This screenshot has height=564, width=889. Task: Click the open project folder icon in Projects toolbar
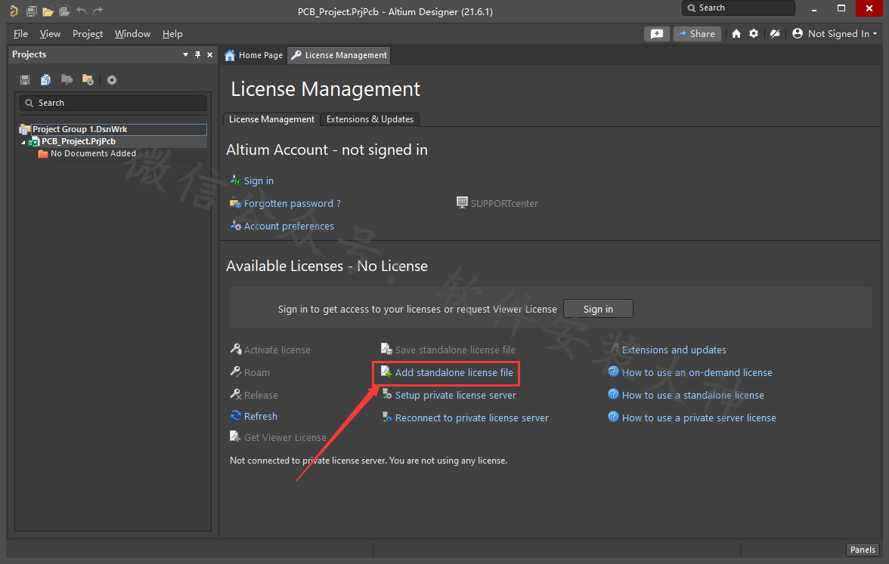point(67,80)
